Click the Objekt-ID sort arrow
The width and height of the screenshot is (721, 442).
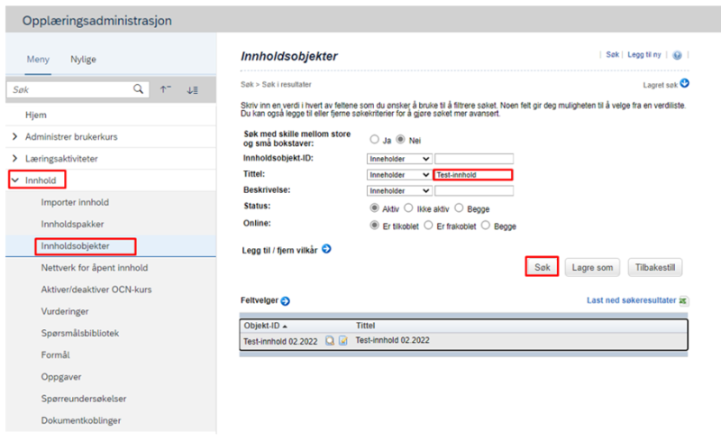(x=285, y=327)
